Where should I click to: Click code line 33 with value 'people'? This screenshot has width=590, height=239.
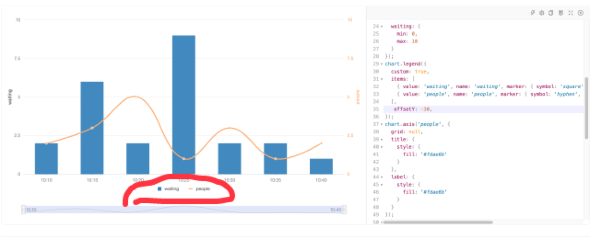tap(490, 94)
